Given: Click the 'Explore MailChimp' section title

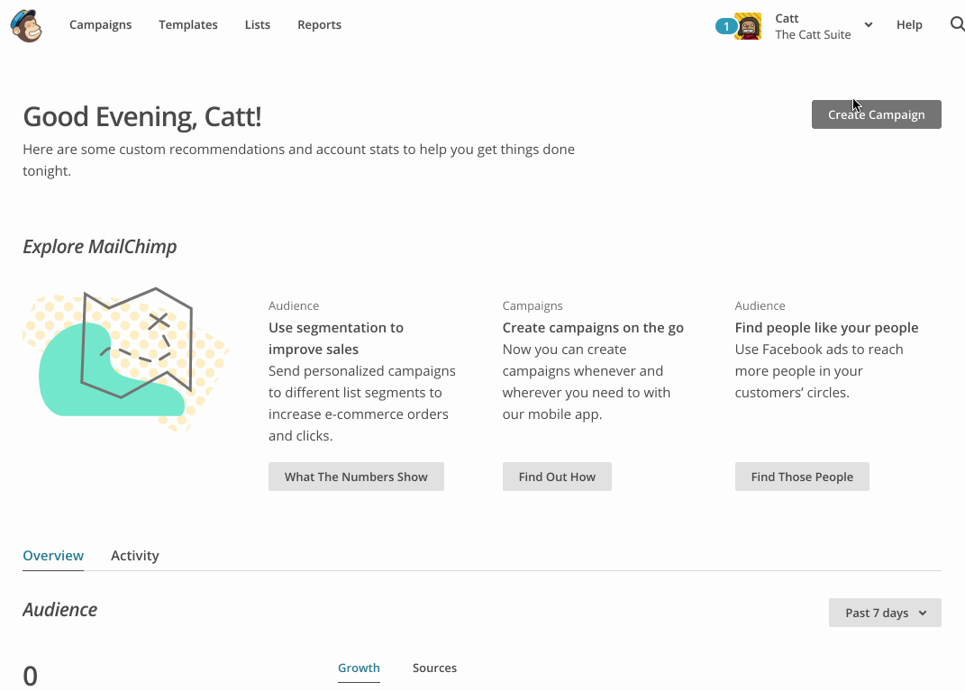Looking at the screenshot, I should point(100,246).
